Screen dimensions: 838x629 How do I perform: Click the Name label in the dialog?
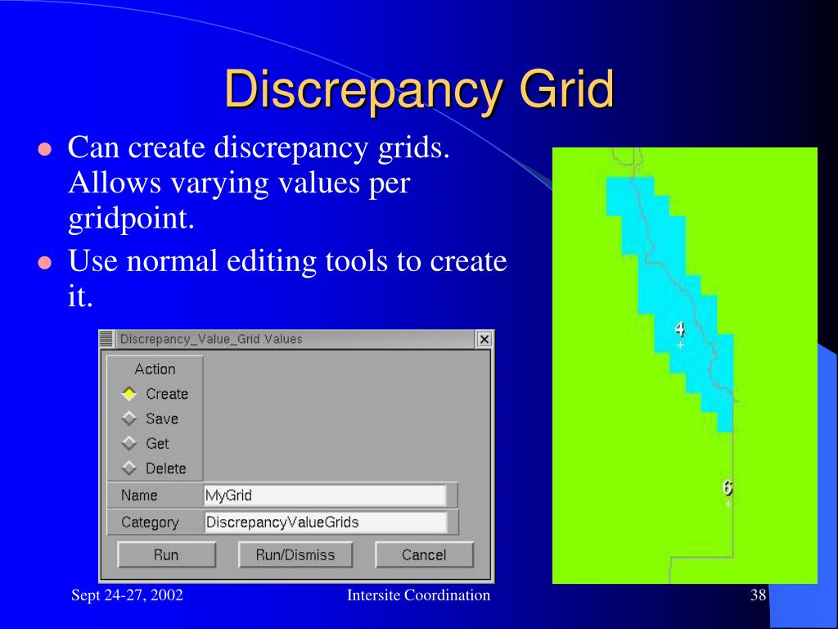click(x=139, y=496)
